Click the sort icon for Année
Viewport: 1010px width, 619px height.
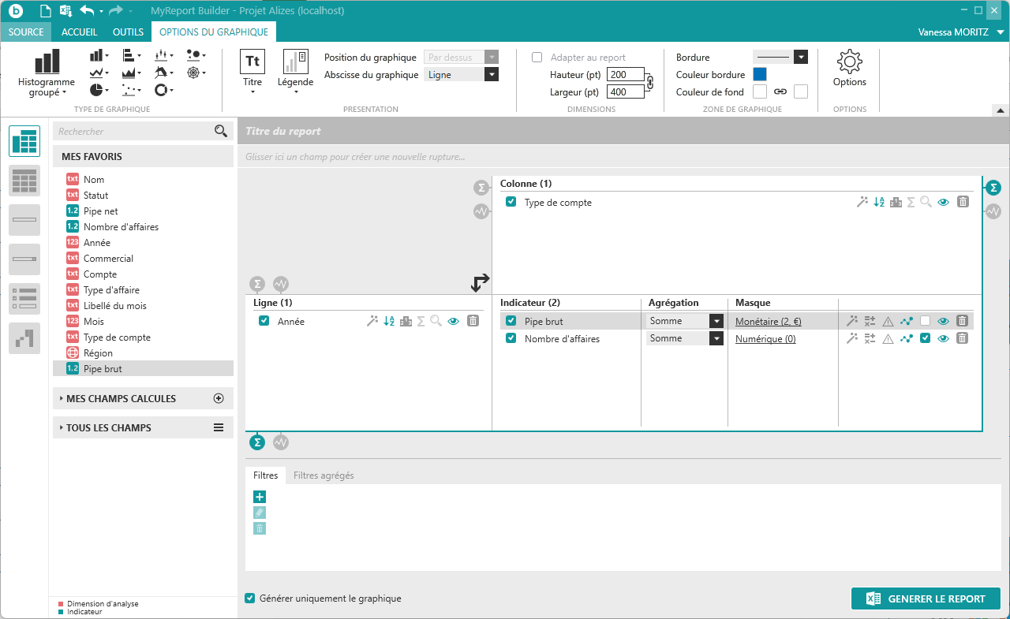(389, 321)
